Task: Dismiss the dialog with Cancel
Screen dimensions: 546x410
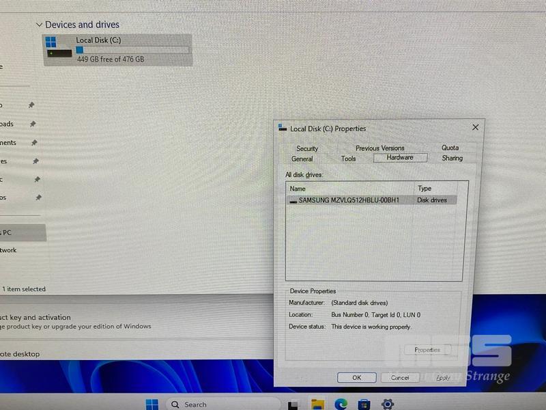Action: point(400,378)
